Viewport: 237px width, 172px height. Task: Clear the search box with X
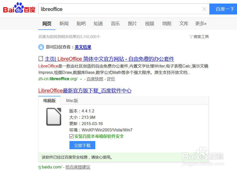click(x=204, y=9)
